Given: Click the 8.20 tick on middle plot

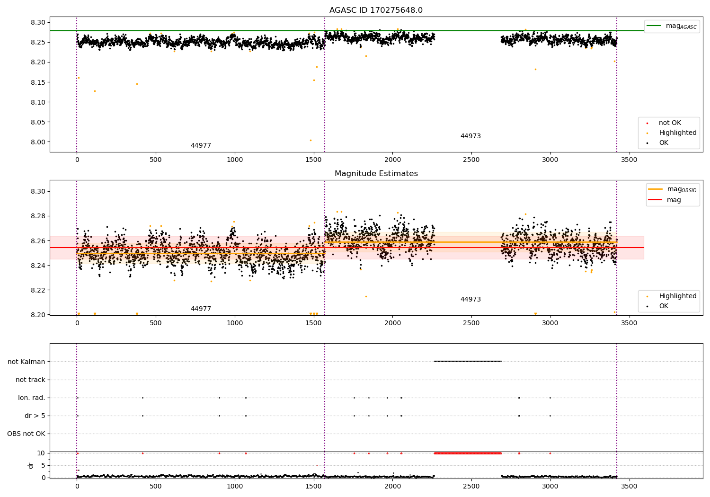Looking at the screenshot, I should tap(39, 315).
